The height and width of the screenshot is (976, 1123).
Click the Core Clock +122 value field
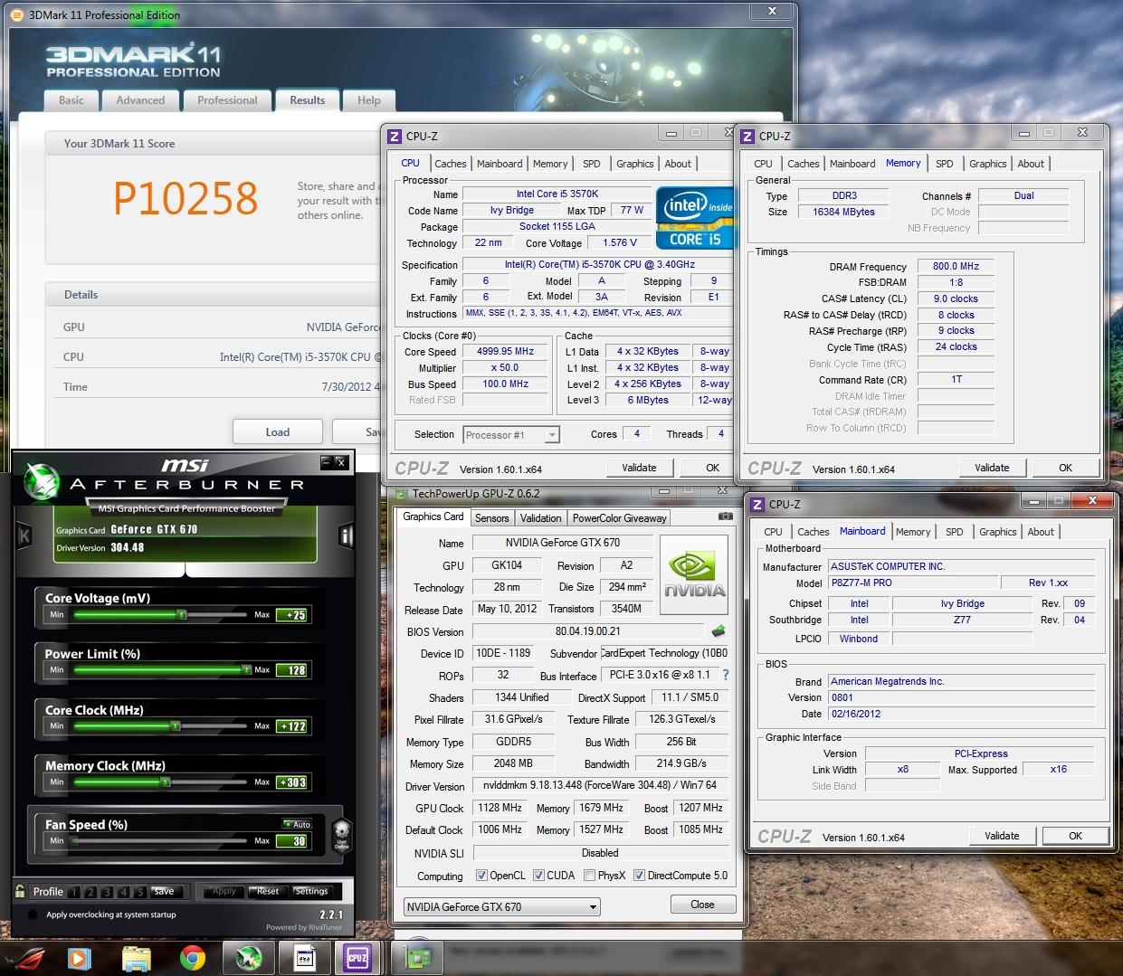tap(291, 726)
